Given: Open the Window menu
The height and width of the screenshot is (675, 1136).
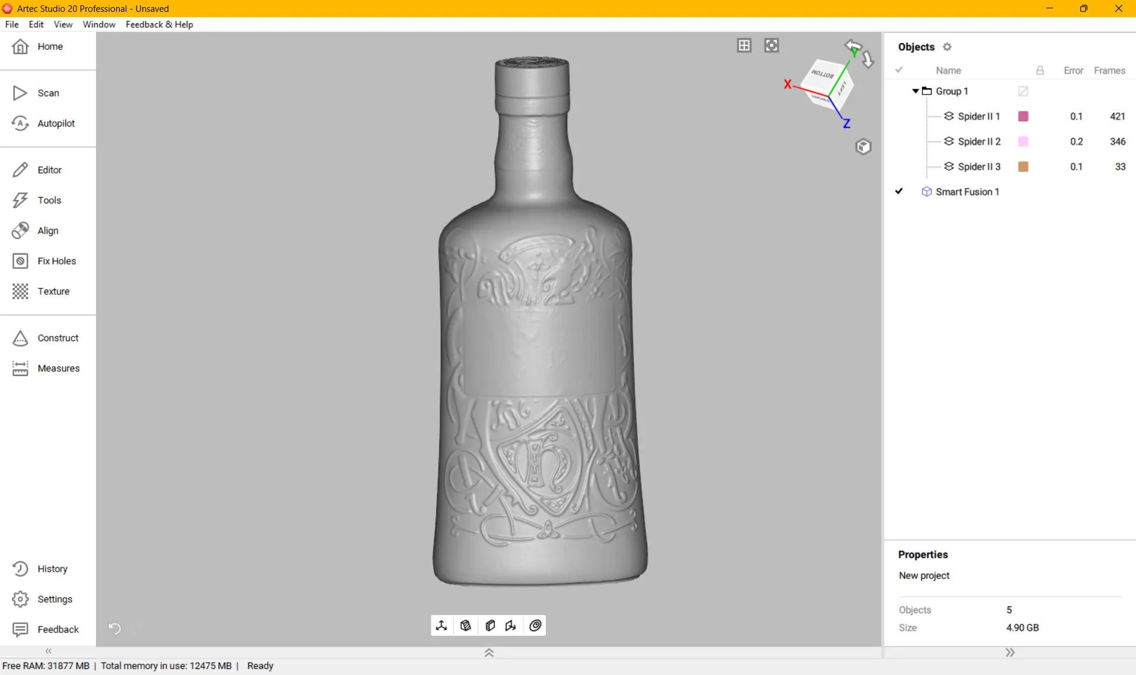Looking at the screenshot, I should pos(99,24).
